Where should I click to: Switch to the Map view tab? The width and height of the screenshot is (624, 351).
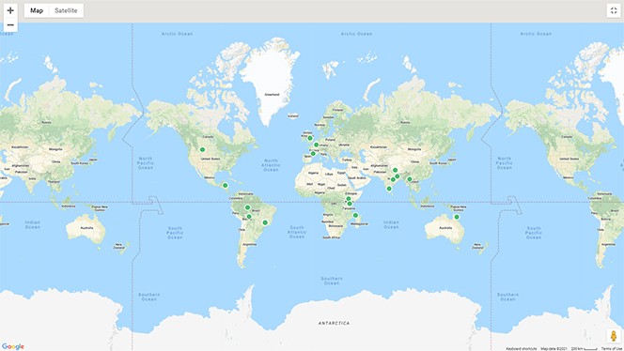click(x=37, y=10)
